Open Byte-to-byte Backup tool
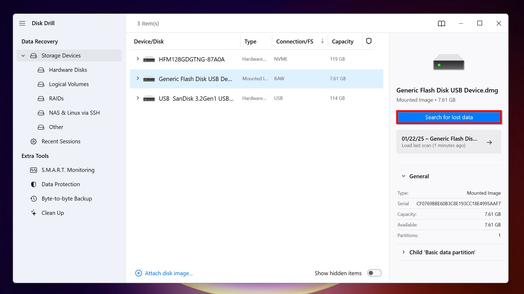The image size is (524, 294). (67, 199)
